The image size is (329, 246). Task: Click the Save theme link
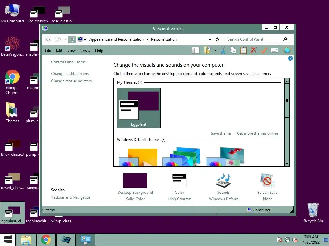[221, 133]
